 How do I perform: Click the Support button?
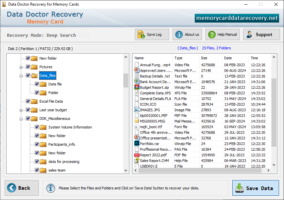pyautogui.click(x=261, y=34)
